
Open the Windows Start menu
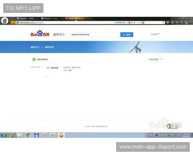[4, 135]
